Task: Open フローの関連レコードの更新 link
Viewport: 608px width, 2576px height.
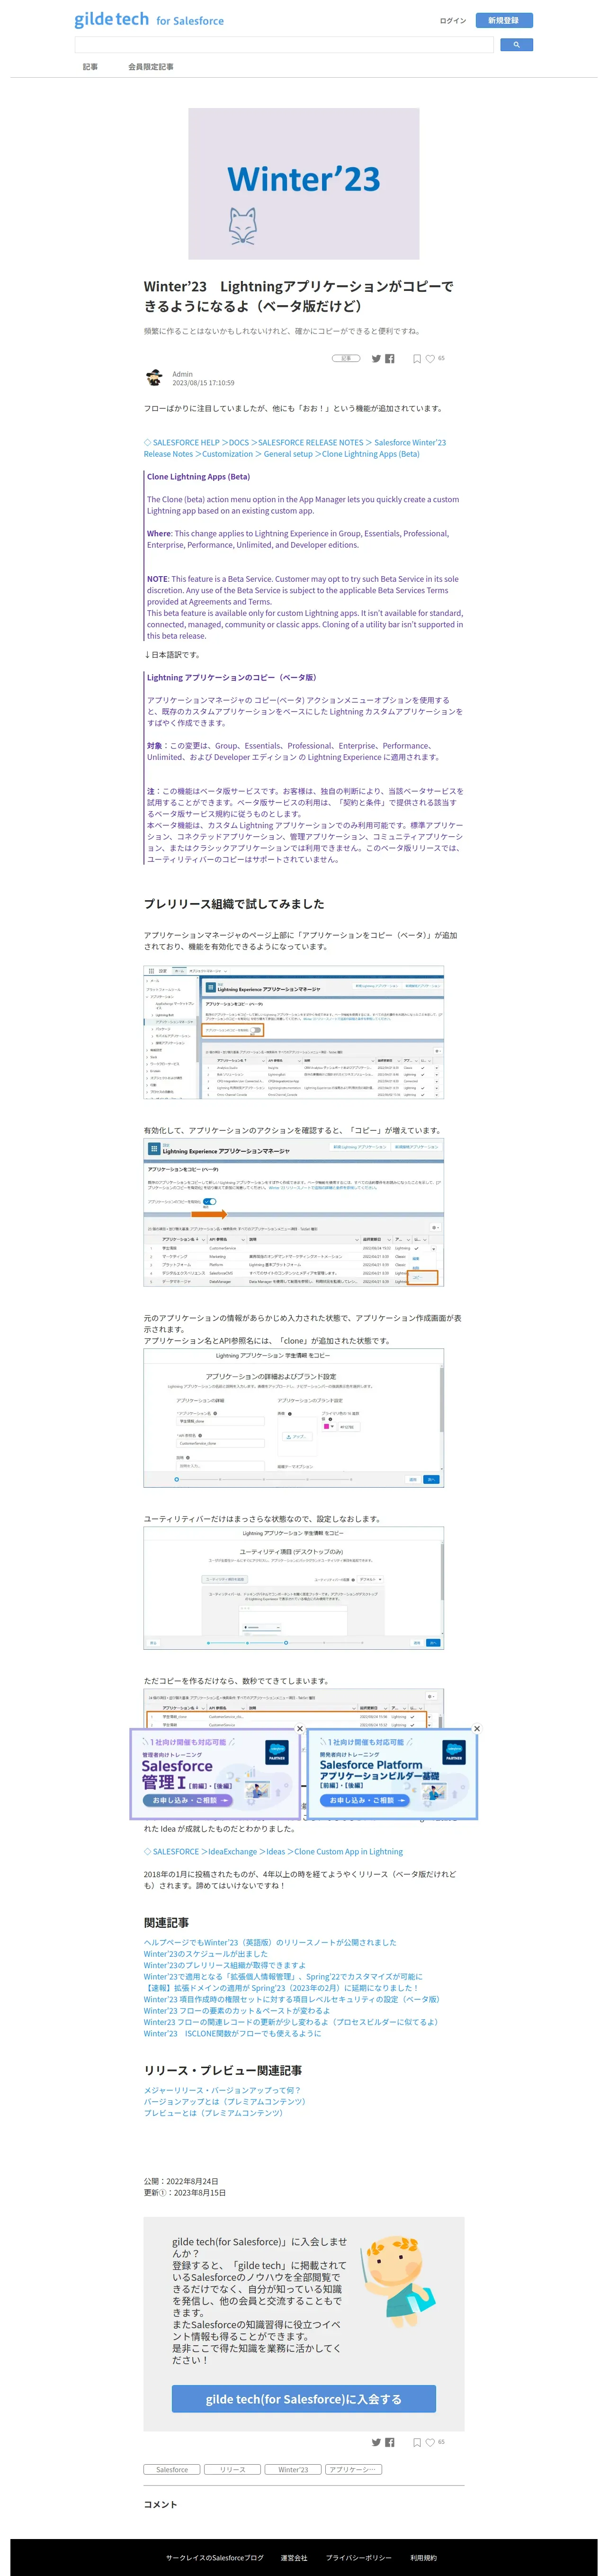Action: (x=291, y=2022)
